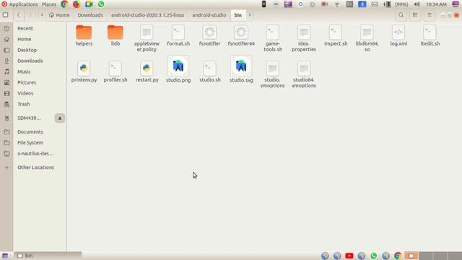Screen dimensions: 462x260
Task: Select the fsnotifier executable
Action: click(x=209, y=35)
